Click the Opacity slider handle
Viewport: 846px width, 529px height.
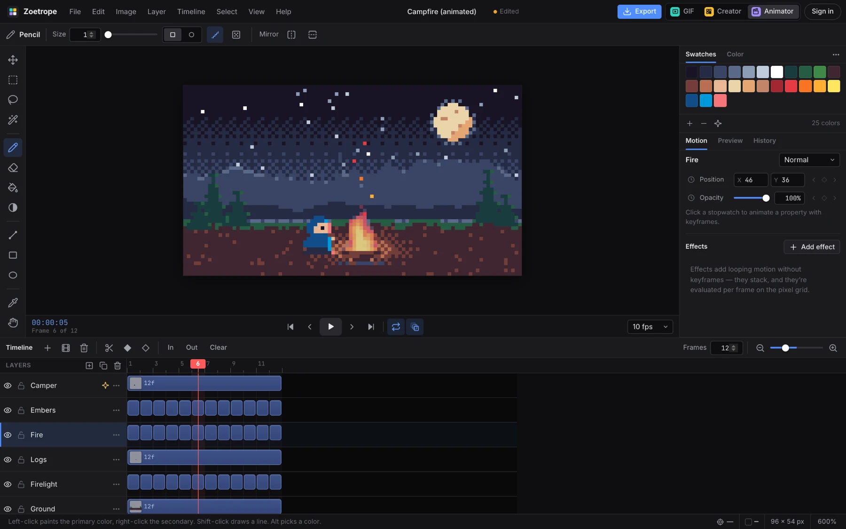point(766,198)
